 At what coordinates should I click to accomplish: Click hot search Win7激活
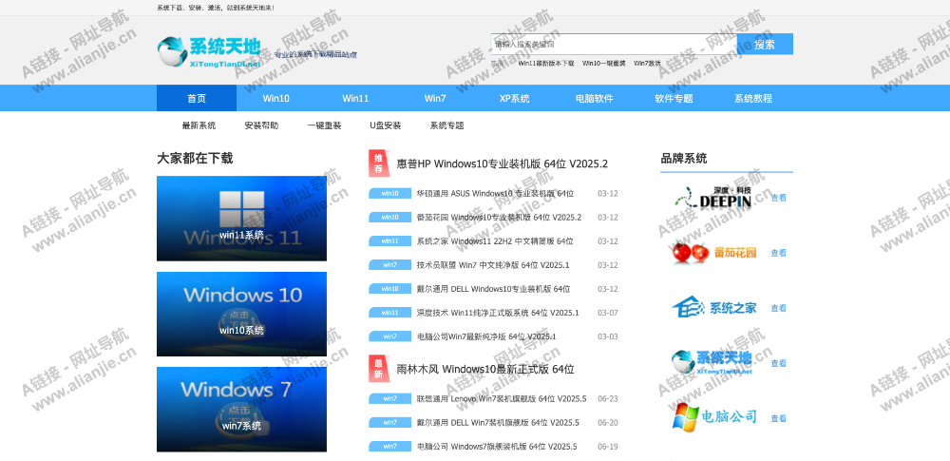tap(647, 63)
